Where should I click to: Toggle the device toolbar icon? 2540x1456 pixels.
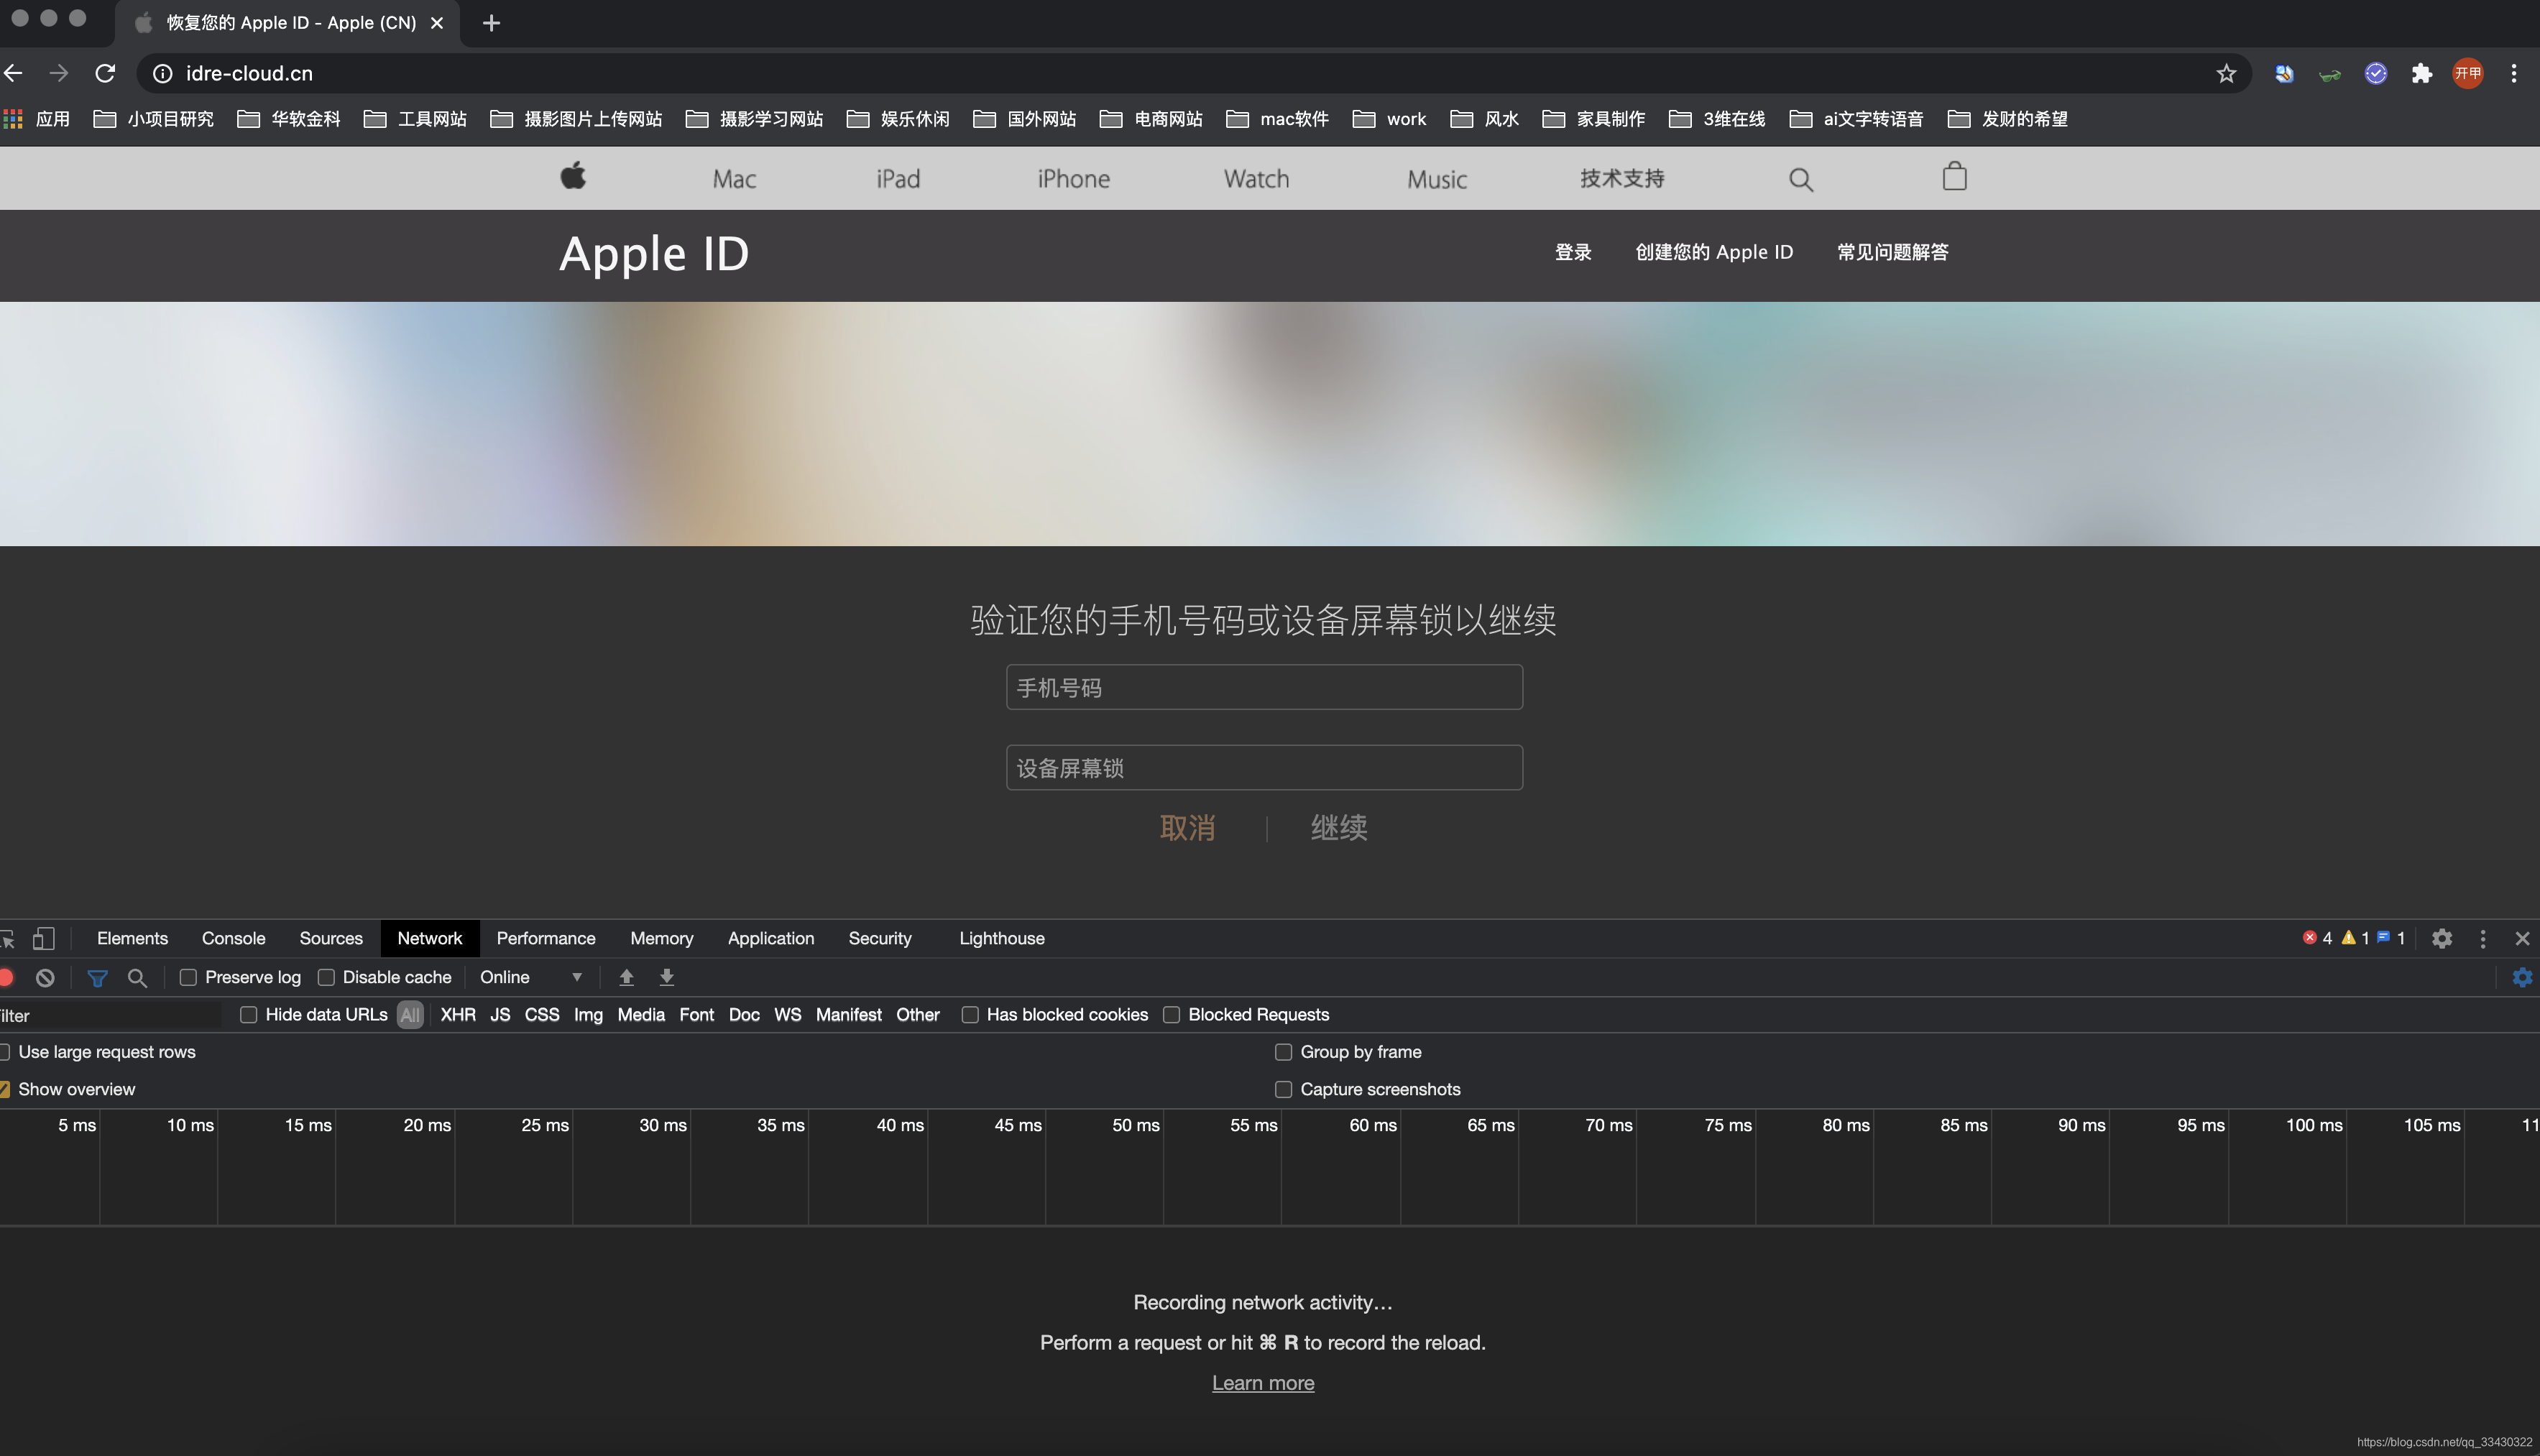43,938
